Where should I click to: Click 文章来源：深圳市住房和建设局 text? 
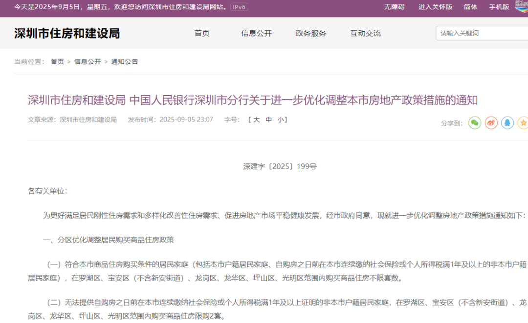coord(72,120)
